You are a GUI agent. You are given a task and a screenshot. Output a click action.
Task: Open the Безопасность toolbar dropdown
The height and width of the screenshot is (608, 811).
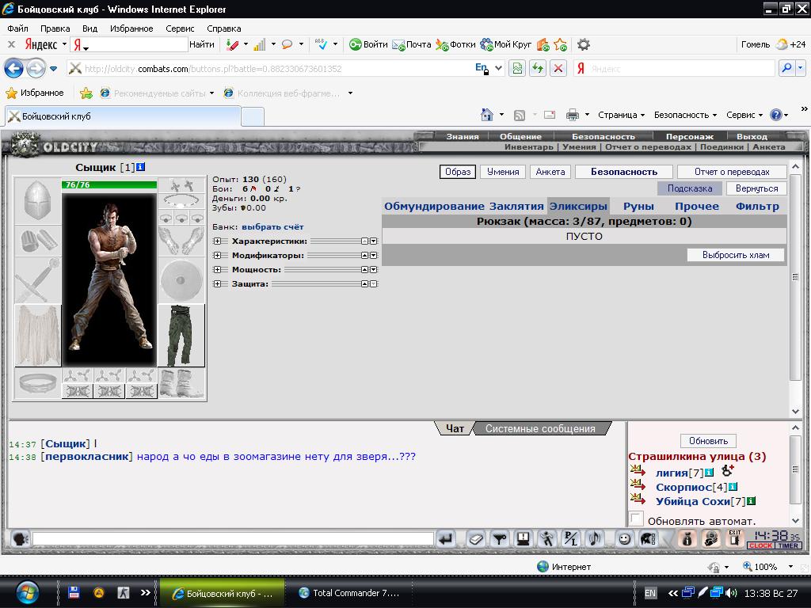(x=685, y=115)
